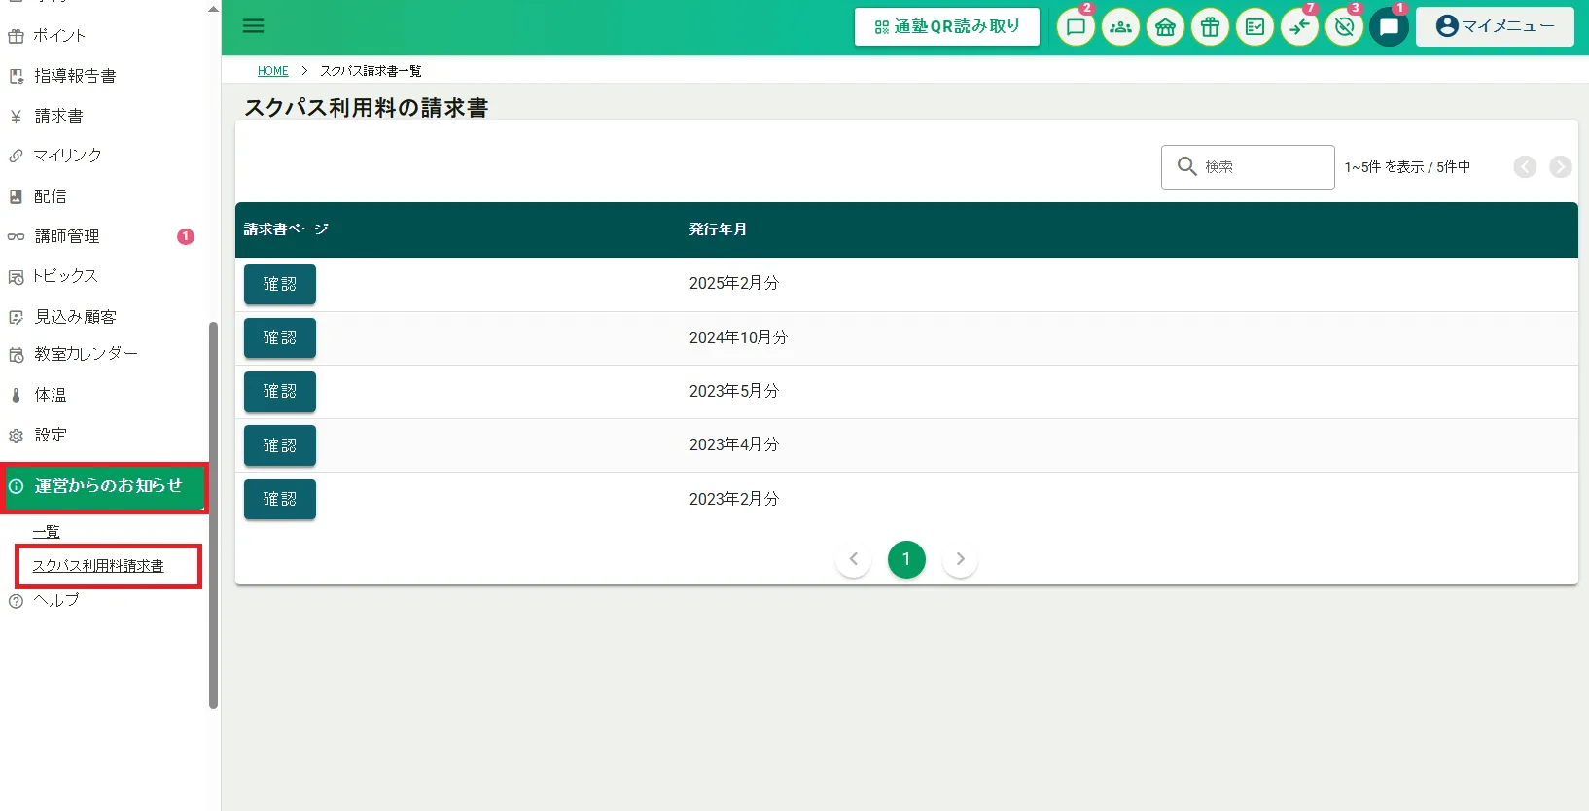Image resolution: width=1589 pixels, height=811 pixels.
Task: Click previous page arrow beside 5件中
Action: coord(1525,167)
